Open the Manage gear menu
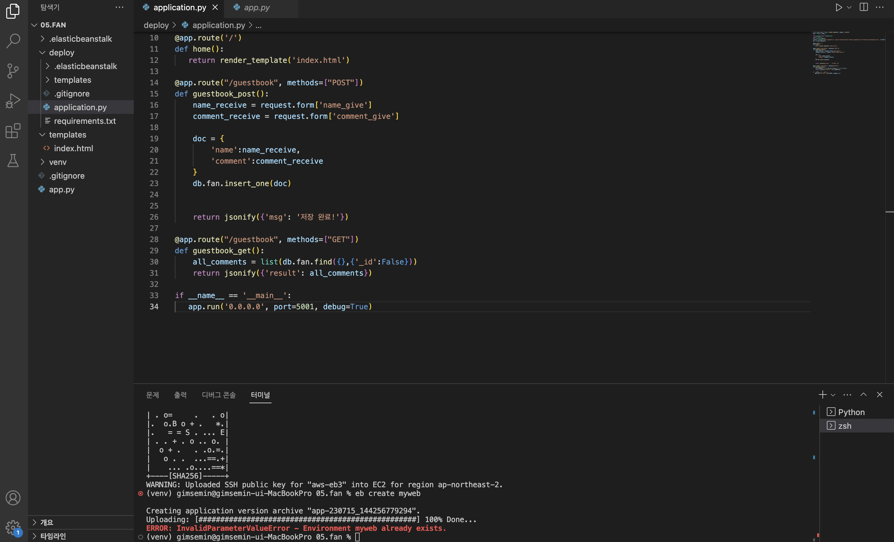Image resolution: width=894 pixels, height=542 pixels. (13, 527)
